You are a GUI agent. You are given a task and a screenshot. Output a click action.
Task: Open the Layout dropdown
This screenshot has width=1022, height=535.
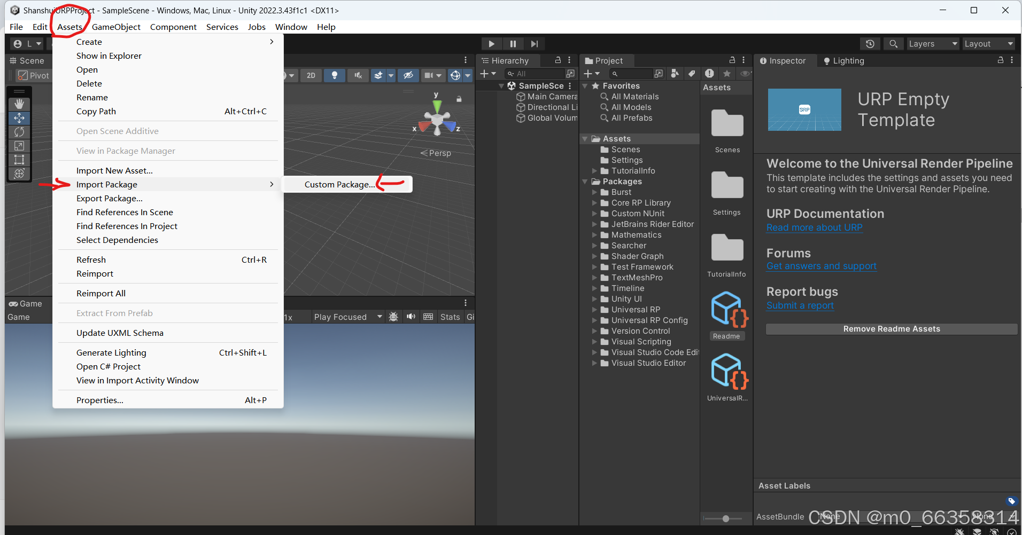pos(988,44)
